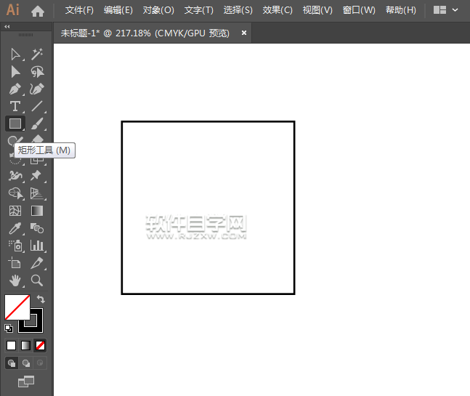
Task: Select the Artboard tool
Action: point(15,263)
